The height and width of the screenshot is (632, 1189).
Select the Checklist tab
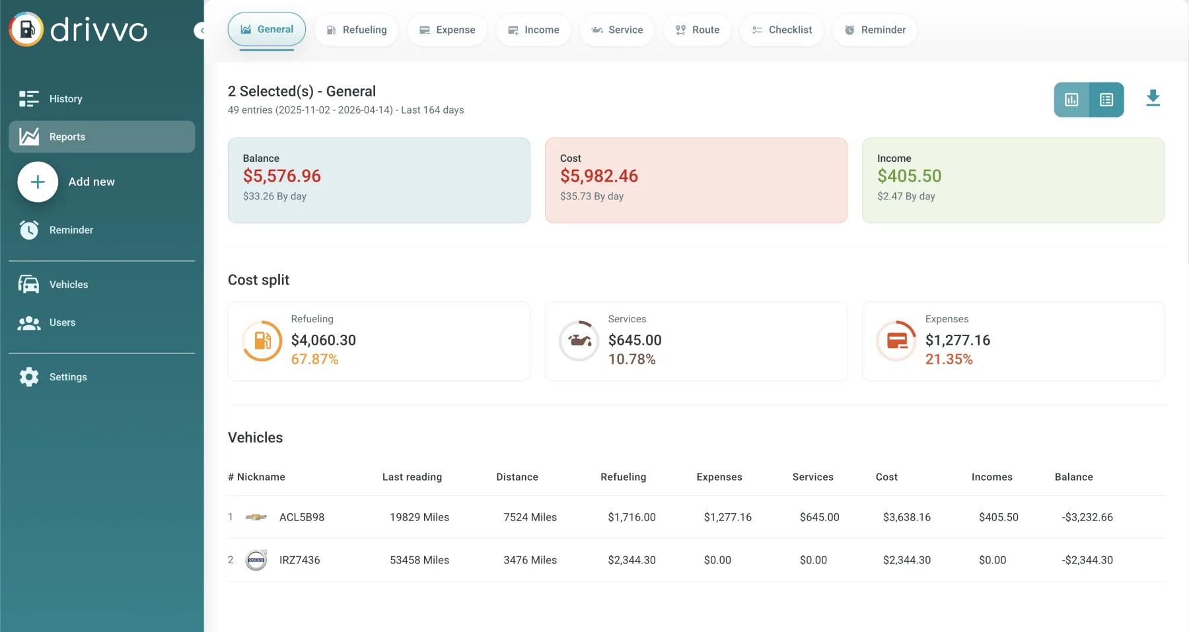click(x=781, y=30)
